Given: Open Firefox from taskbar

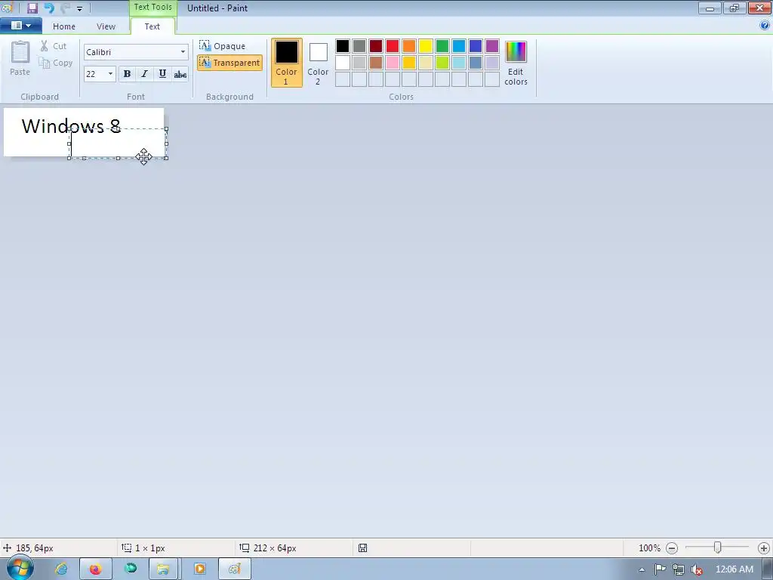Looking at the screenshot, I should [96, 569].
